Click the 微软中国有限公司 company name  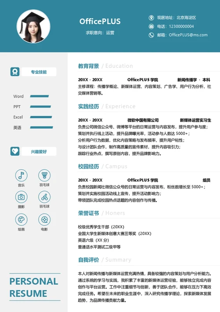(143, 120)
